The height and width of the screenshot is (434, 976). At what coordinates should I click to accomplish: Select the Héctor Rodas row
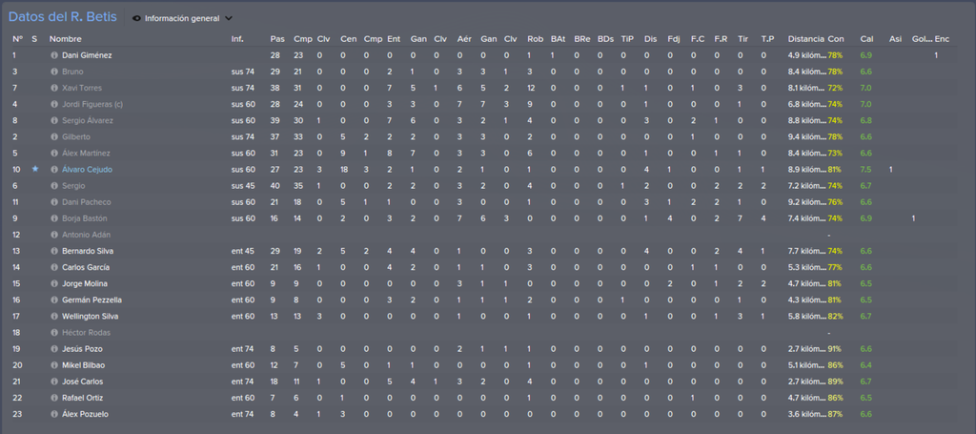tap(488, 333)
